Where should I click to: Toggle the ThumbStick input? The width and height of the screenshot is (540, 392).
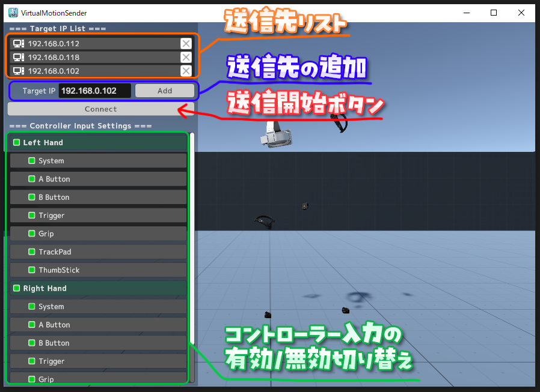click(32, 270)
